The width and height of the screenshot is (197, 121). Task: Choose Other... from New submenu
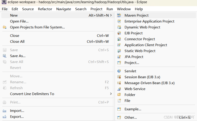(156, 117)
